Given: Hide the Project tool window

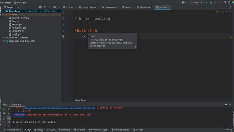Looking at the screenshot, I should click(x=59, y=7).
